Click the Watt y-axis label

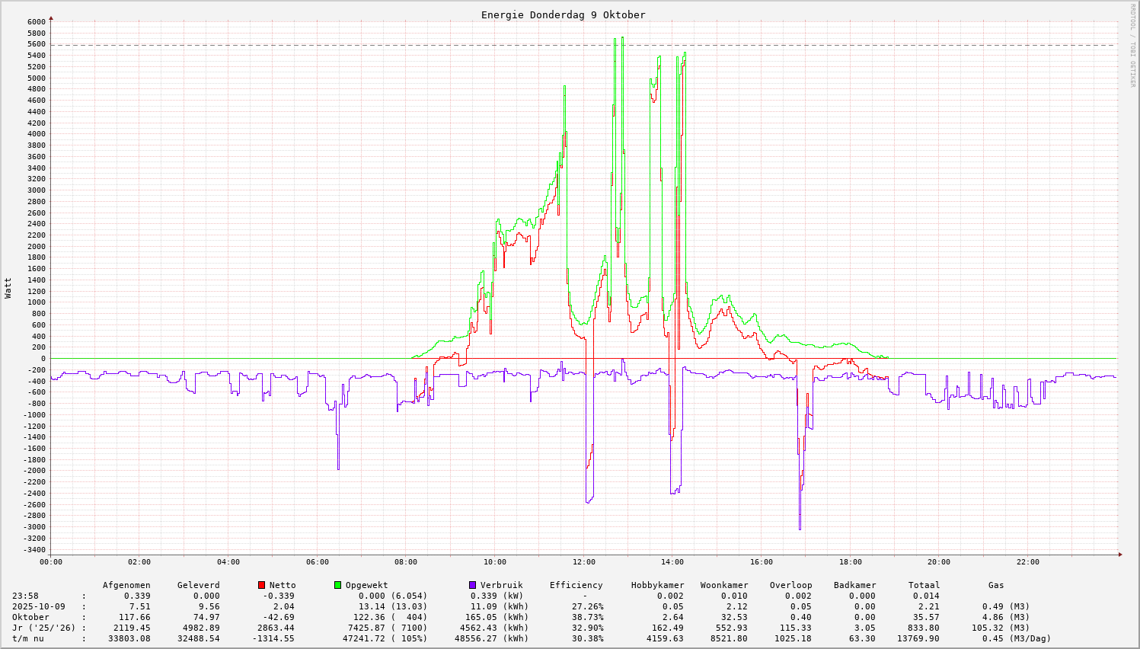tap(8, 287)
